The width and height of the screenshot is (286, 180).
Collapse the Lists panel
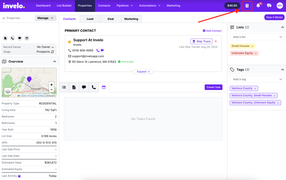[x=283, y=27]
